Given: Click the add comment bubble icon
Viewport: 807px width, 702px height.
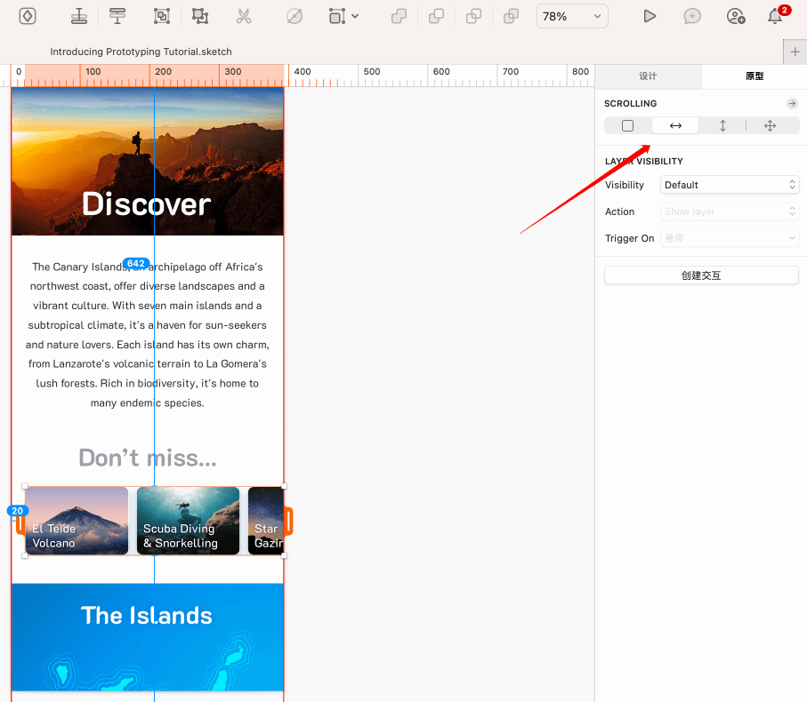Looking at the screenshot, I should tap(691, 16).
